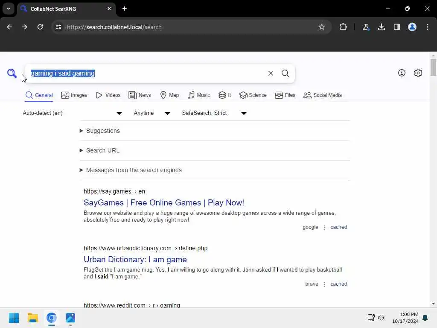The image size is (437, 328).
Task: Open network status tray icon
Action: 371,318
